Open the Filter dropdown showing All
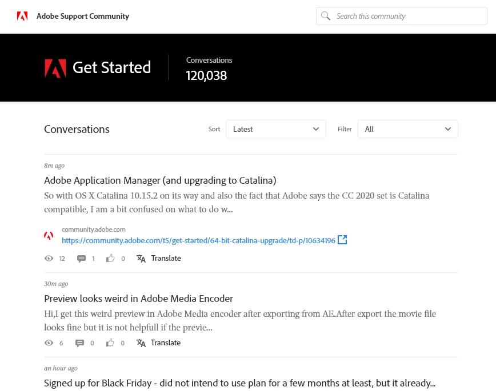The image size is (496, 391). click(408, 129)
